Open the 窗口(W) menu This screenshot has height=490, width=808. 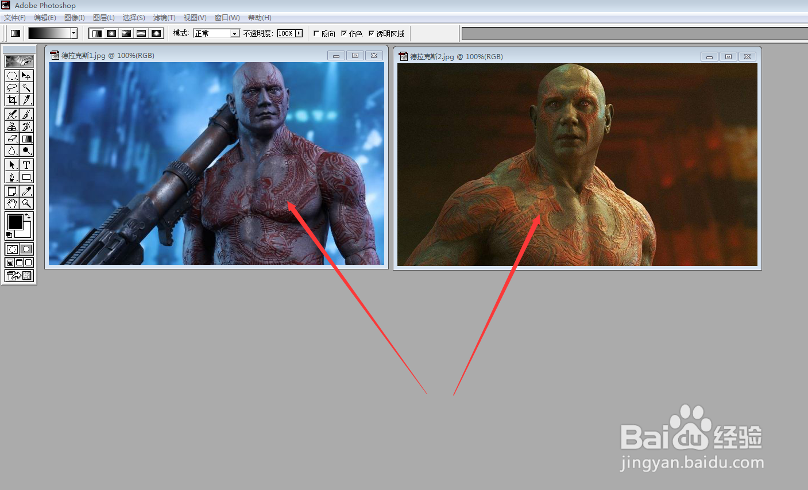pos(227,18)
